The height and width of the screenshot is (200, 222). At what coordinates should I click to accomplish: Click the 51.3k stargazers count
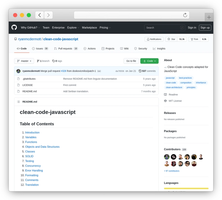pos(182,39)
